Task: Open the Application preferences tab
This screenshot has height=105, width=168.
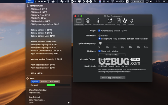Action: (79, 22)
